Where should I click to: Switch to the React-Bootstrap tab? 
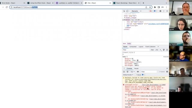(126, 3)
